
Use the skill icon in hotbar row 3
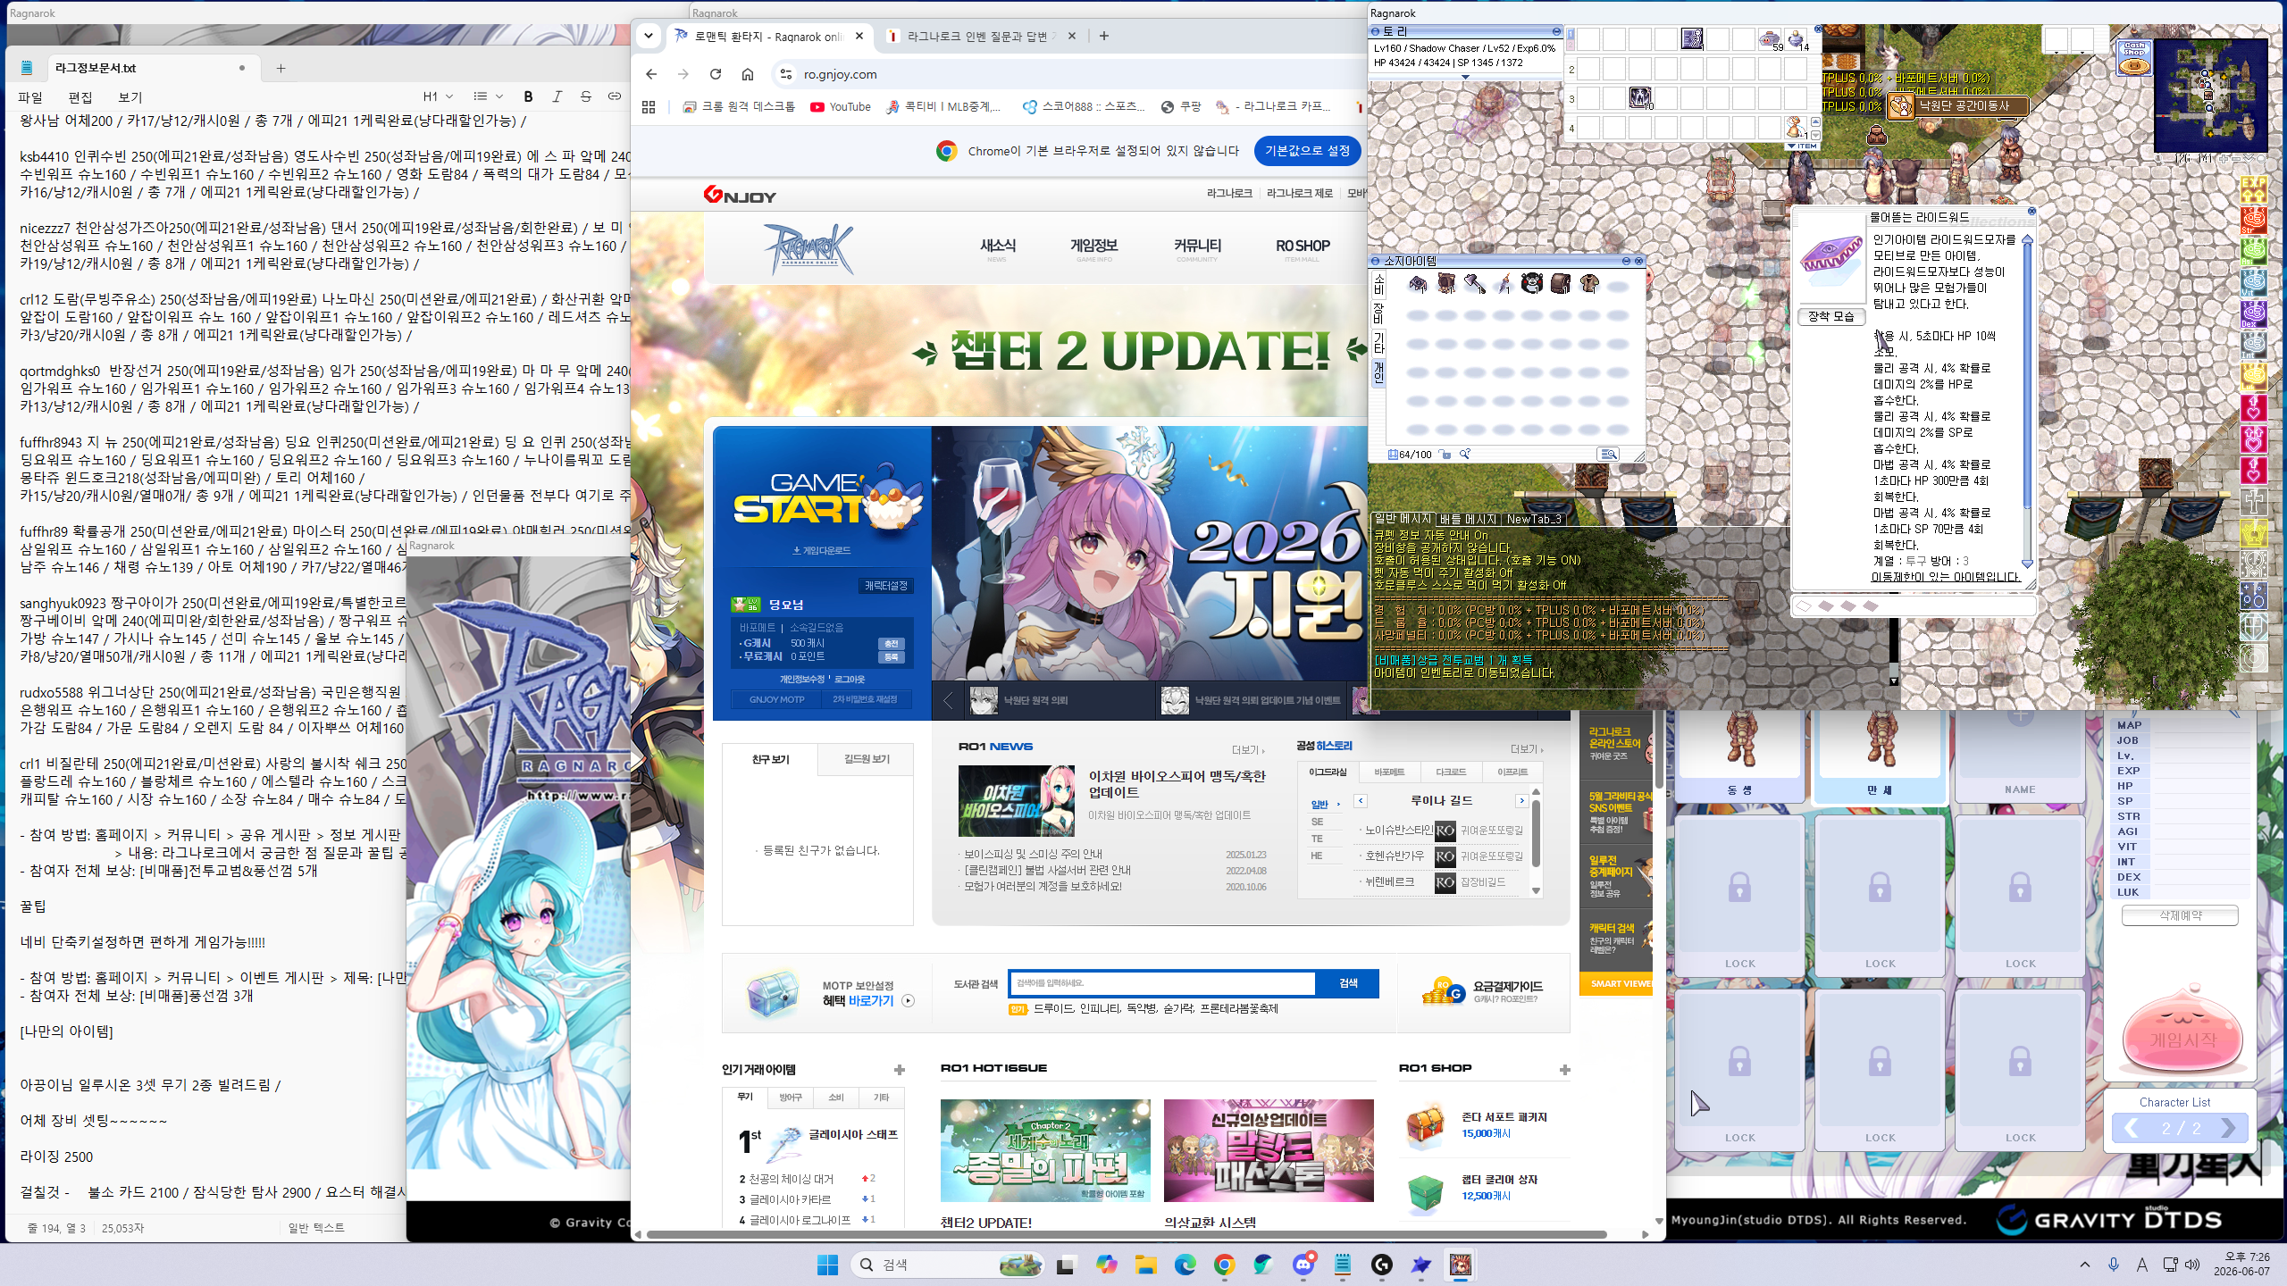1640,97
